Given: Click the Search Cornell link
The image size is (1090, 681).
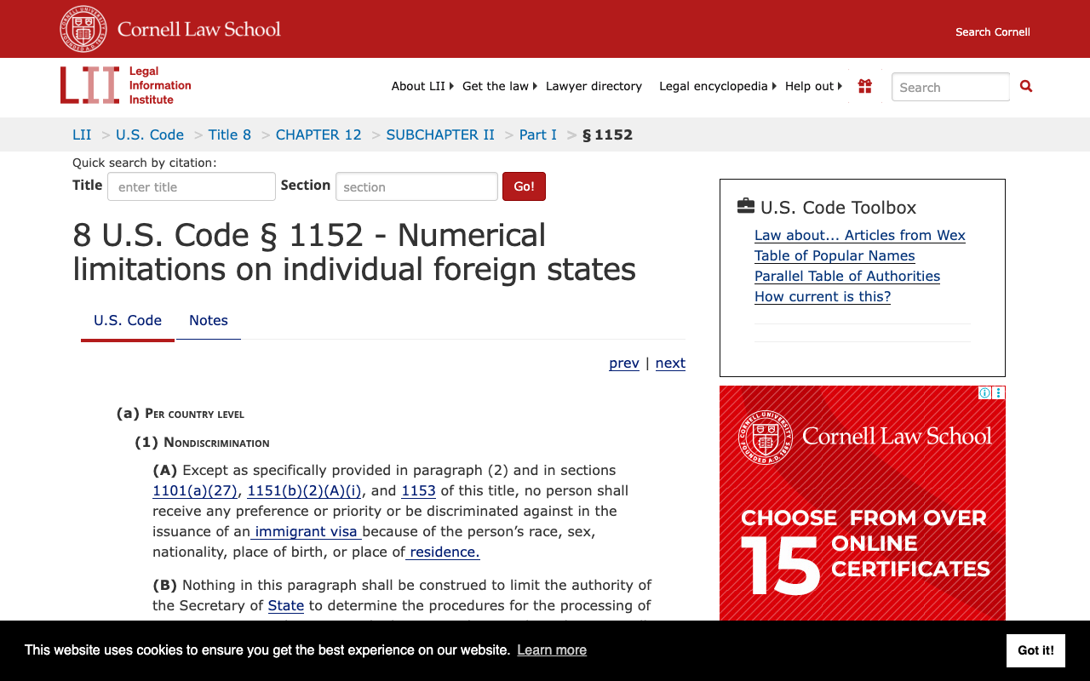Looking at the screenshot, I should pyautogui.click(x=993, y=32).
